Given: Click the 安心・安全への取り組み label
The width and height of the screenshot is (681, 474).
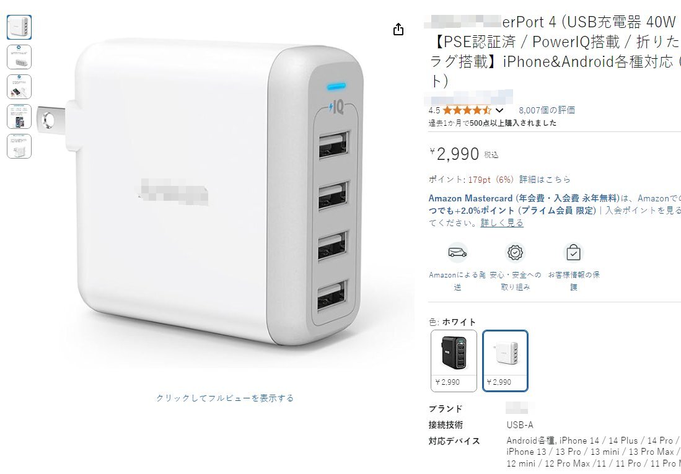Looking at the screenshot, I should (x=516, y=281).
